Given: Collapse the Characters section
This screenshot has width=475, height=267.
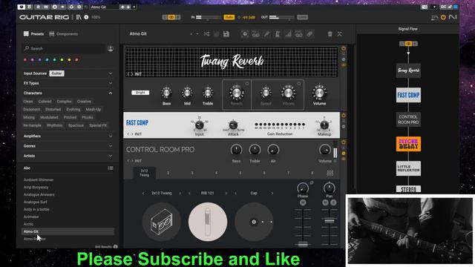Looking at the screenshot, I should coord(111,93).
